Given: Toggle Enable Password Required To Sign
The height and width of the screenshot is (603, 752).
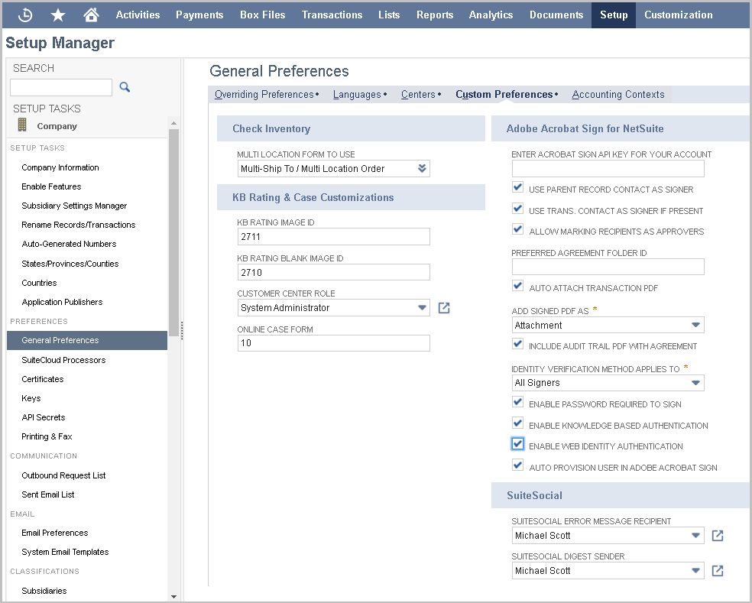Looking at the screenshot, I should pyautogui.click(x=517, y=403).
